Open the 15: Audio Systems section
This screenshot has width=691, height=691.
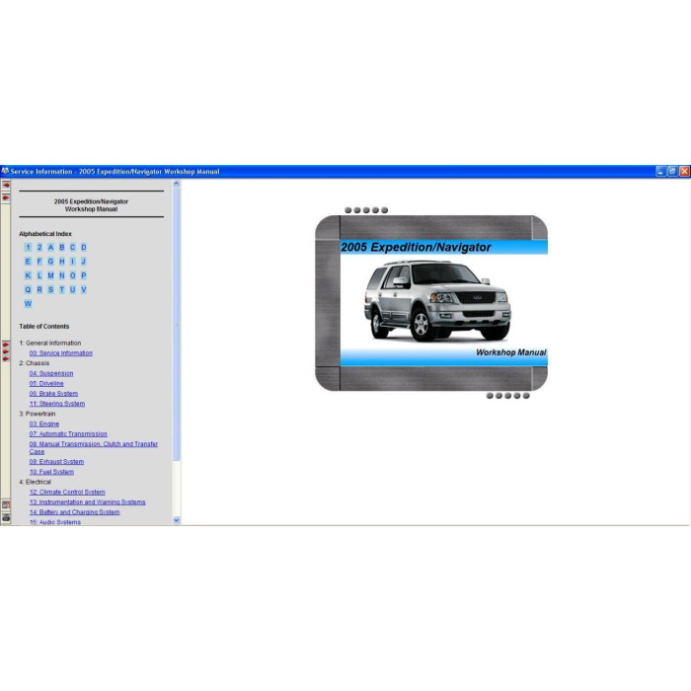coord(55,522)
